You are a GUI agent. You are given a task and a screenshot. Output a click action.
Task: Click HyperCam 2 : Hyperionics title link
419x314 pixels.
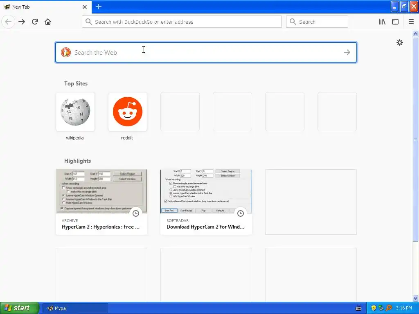click(x=101, y=227)
